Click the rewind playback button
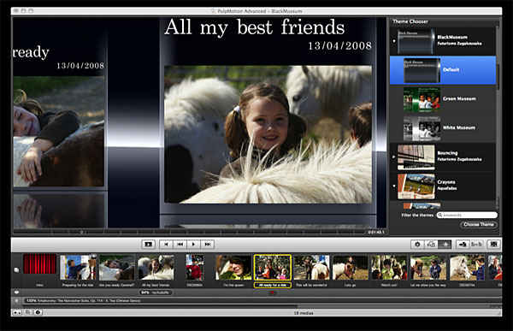Image resolution: width=513 pixels, height=331 pixels. 180,245
